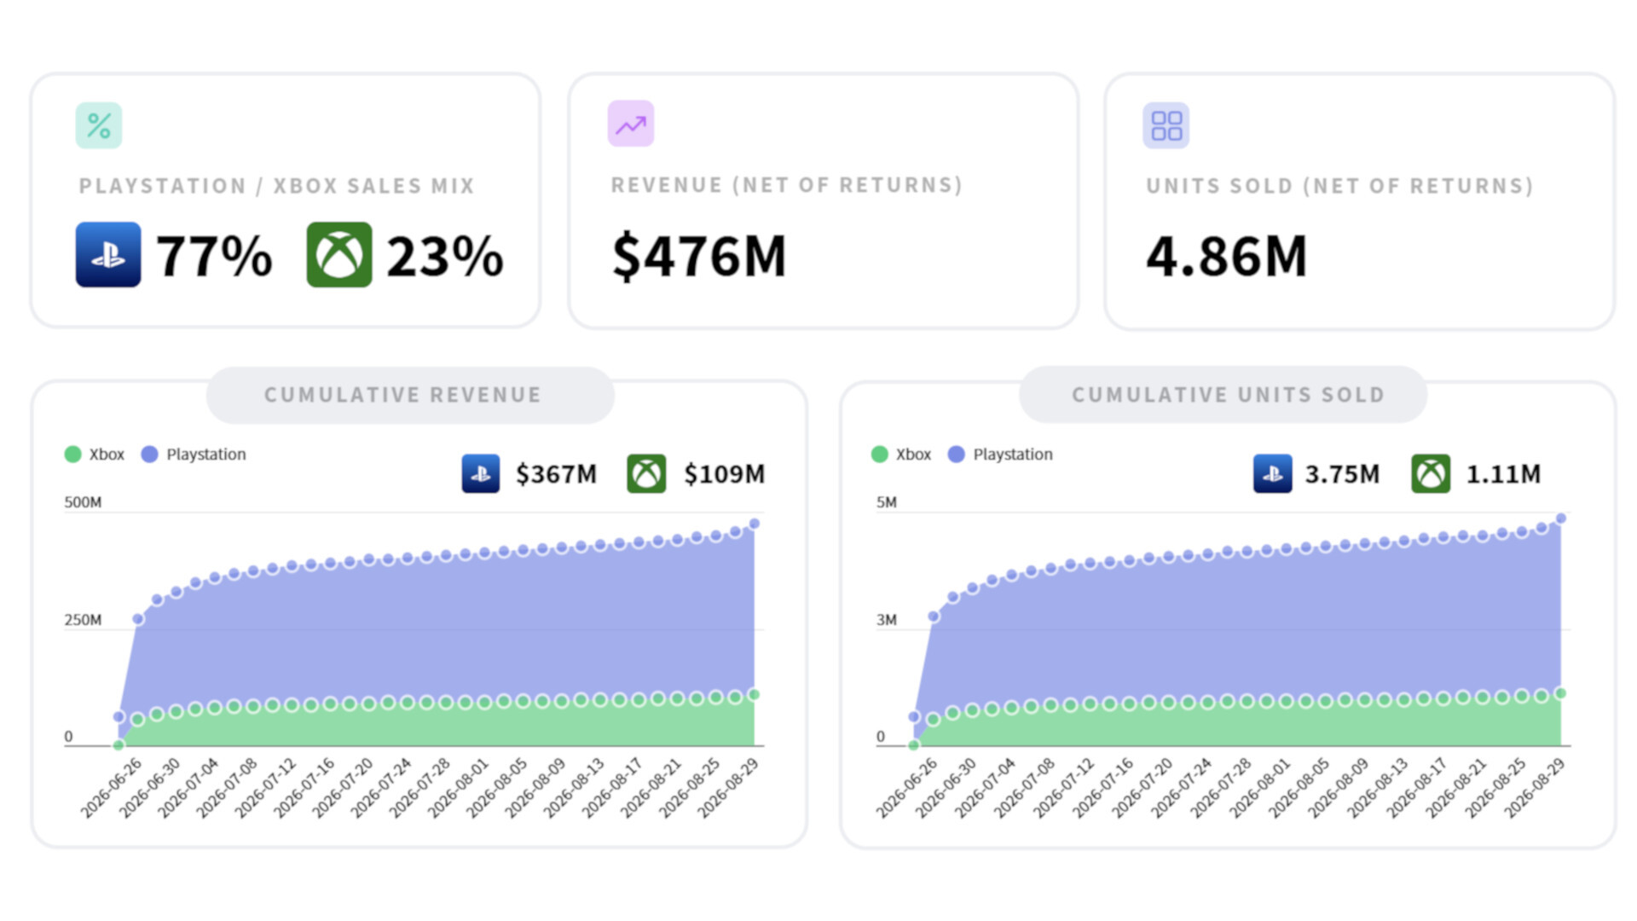Click last Playstation data point in revenue chart

tap(754, 524)
